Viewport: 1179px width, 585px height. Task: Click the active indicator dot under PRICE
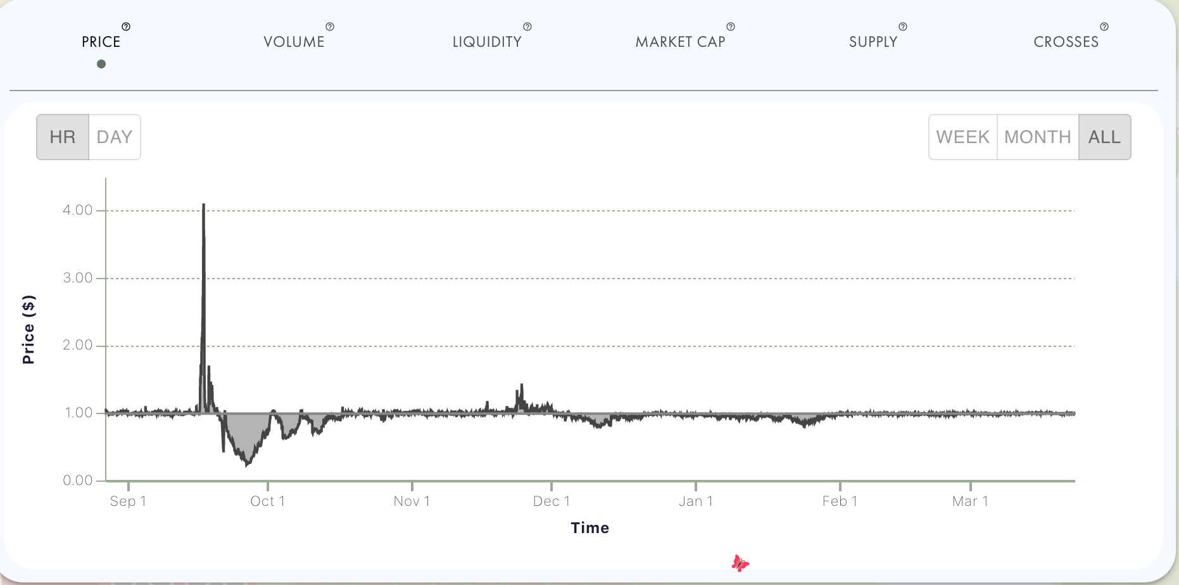(101, 63)
